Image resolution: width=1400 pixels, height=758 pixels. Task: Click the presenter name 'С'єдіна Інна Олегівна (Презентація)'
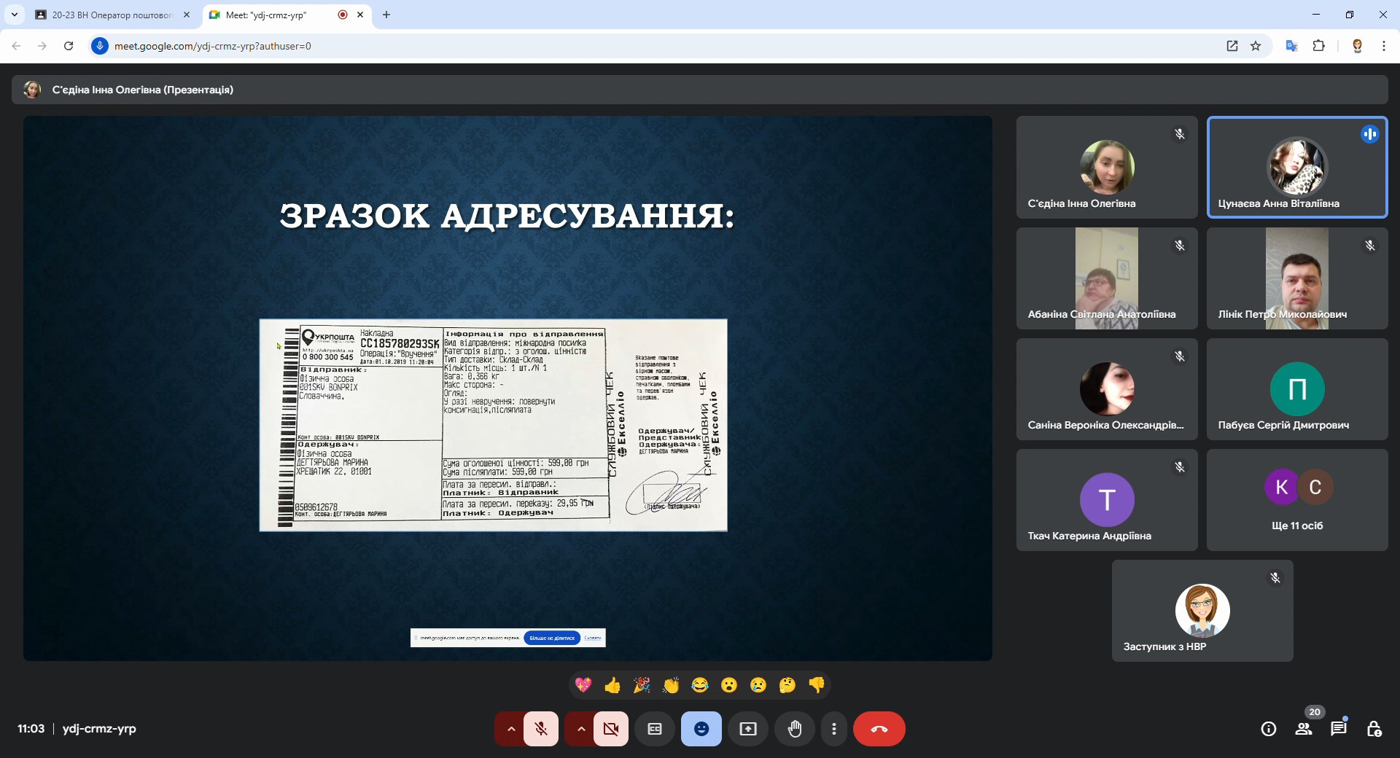pos(143,90)
